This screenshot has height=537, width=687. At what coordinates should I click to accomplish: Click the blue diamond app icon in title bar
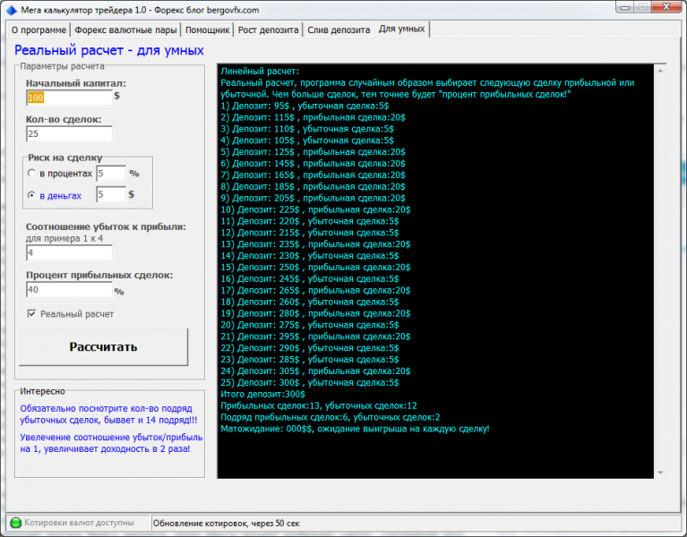click(12, 10)
